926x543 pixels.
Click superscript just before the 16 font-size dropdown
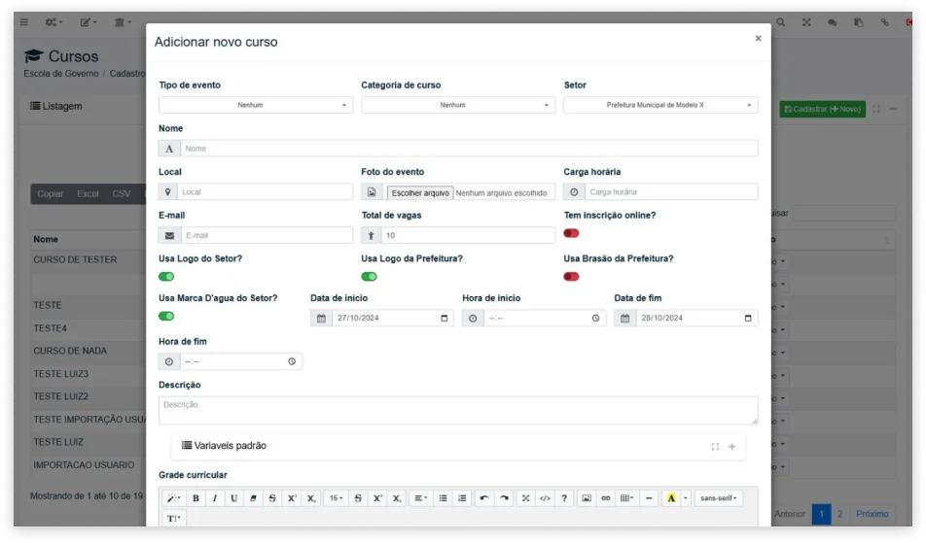click(292, 498)
